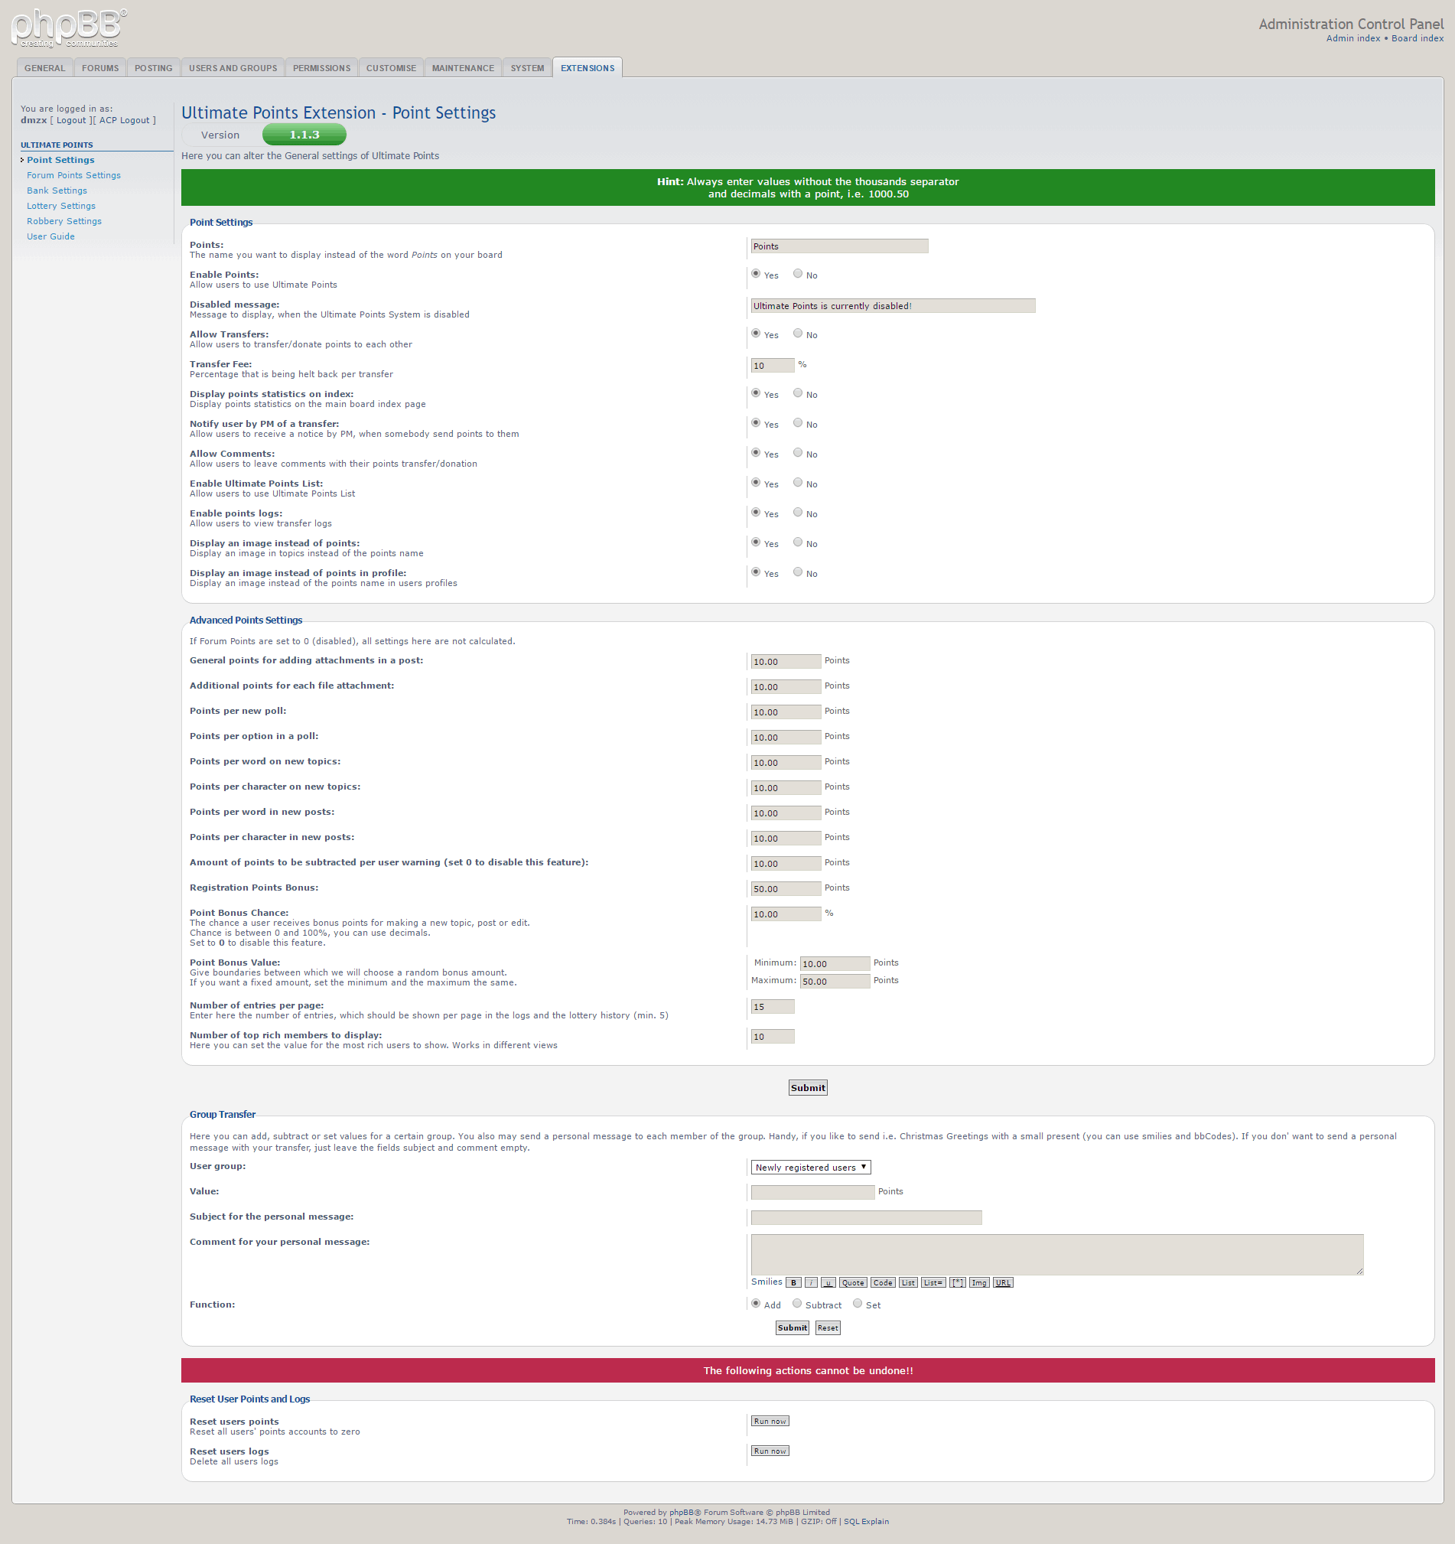Insert Quote BBCode tag
1455x1544 pixels.
pos(852,1282)
